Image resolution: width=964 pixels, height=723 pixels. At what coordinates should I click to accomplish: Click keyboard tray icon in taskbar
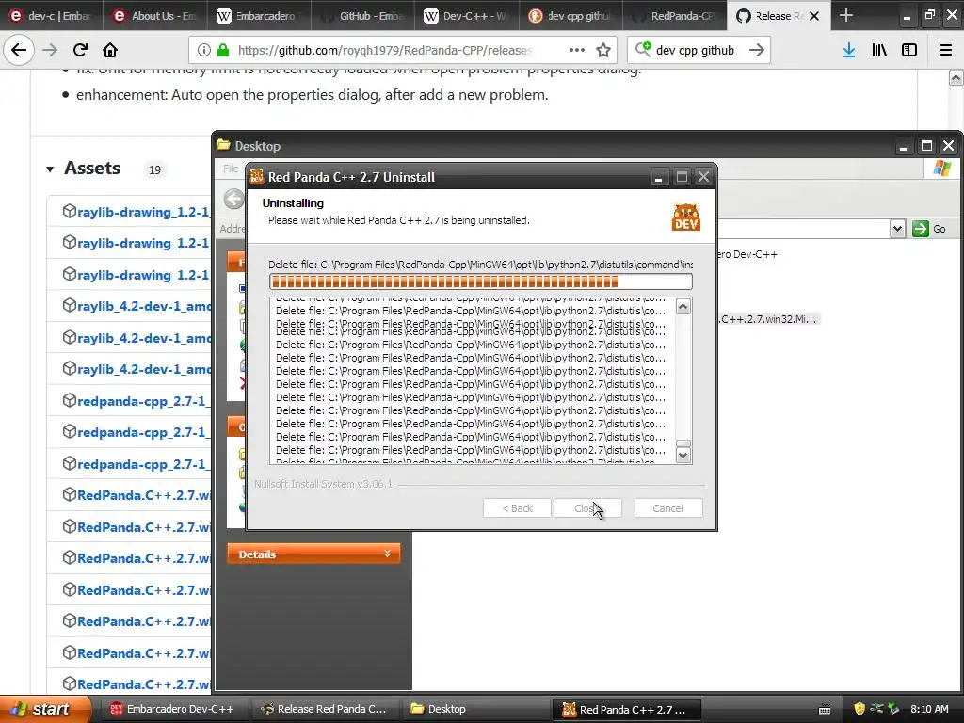point(825,710)
